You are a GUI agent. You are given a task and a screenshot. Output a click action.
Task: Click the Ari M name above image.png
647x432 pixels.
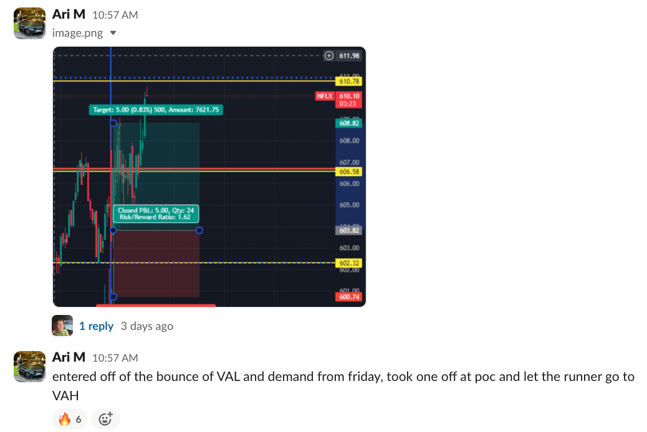pos(69,14)
